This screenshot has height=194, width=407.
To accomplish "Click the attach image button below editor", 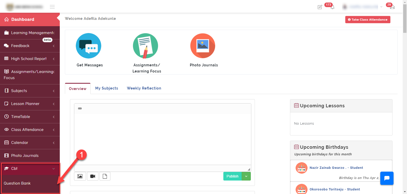I will click(x=80, y=176).
